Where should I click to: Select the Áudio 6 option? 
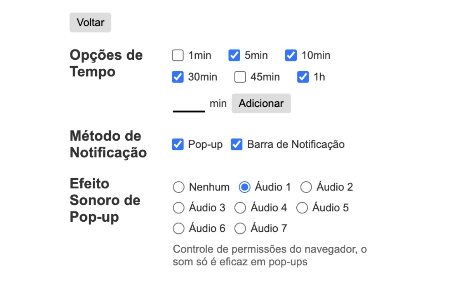tap(179, 228)
